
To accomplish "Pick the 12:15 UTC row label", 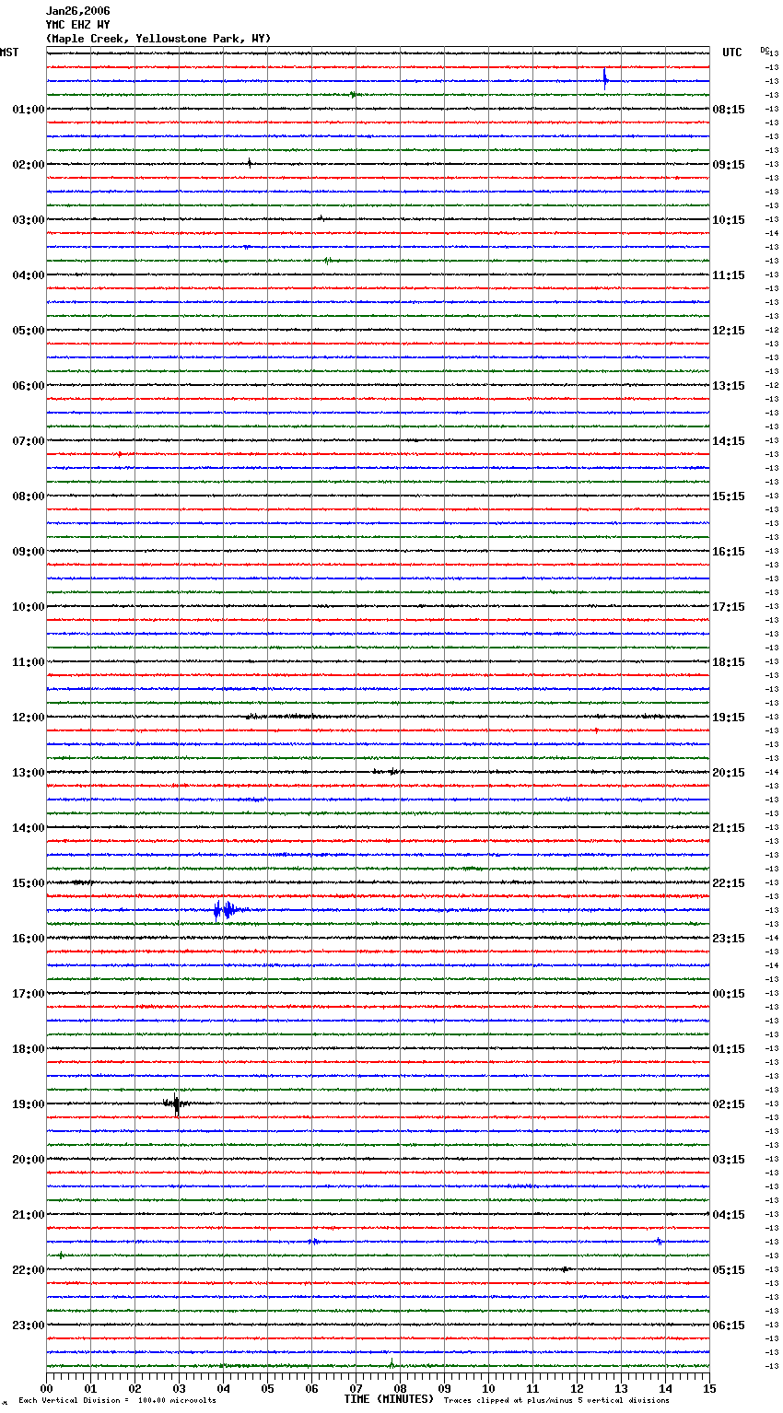I will [x=729, y=331].
